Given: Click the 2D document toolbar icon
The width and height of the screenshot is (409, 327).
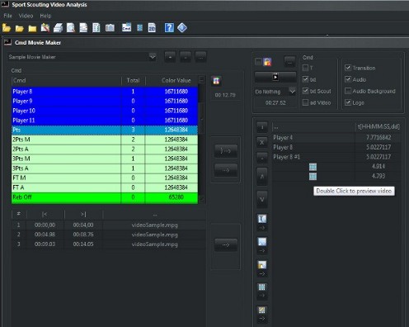Looking at the screenshot, I should [x=152, y=28].
